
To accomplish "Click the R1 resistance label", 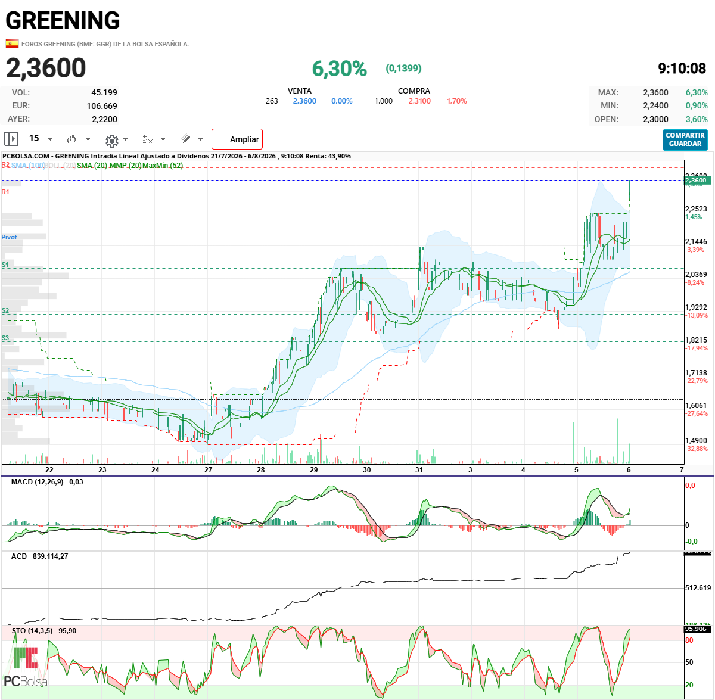I will 5,192.
